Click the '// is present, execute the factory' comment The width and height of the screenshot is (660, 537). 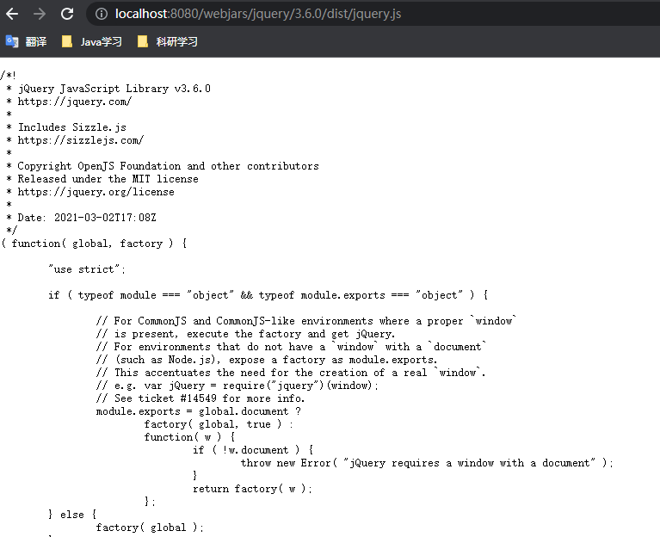tap(246, 334)
